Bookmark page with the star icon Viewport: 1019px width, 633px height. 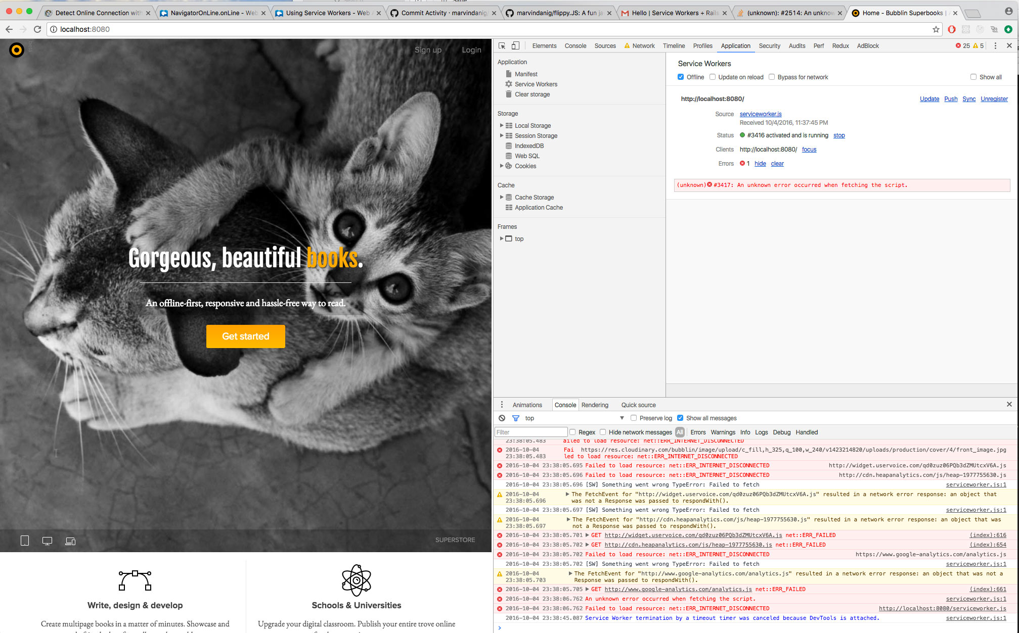click(936, 29)
